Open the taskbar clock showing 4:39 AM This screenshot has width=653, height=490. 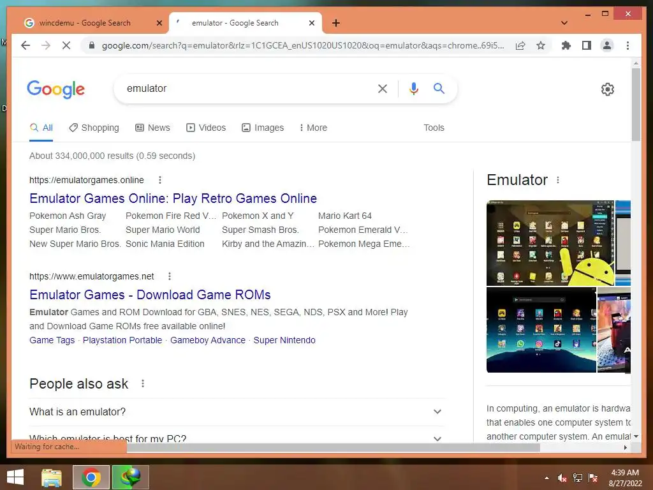[x=625, y=478]
